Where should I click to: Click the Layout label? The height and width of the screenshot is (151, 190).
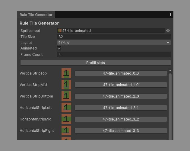[26, 43]
